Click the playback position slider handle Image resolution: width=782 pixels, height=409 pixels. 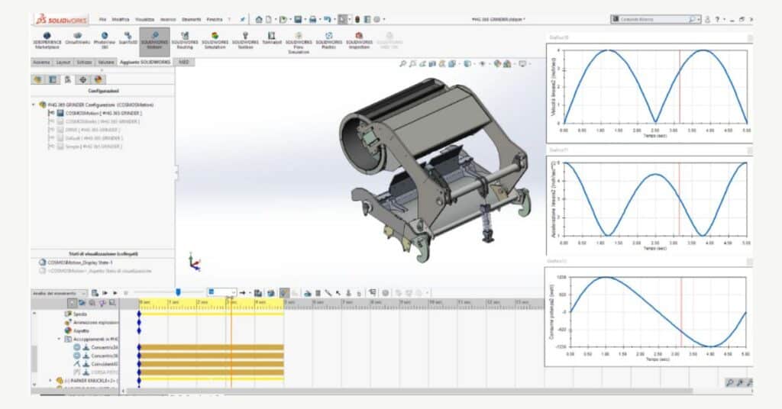point(178,291)
